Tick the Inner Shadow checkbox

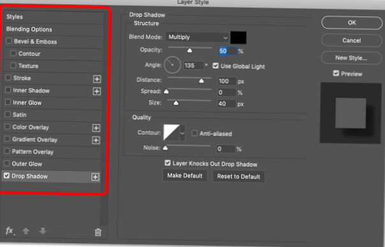pos(8,90)
